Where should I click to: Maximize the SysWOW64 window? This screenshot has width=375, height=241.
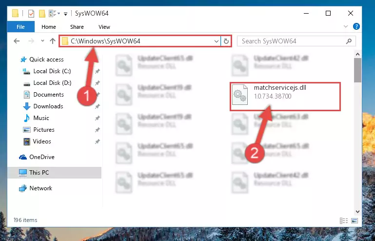coord(328,13)
